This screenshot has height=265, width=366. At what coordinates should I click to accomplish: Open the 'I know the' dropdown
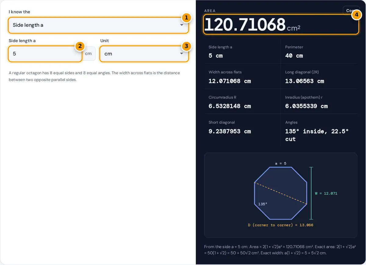tap(98, 25)
